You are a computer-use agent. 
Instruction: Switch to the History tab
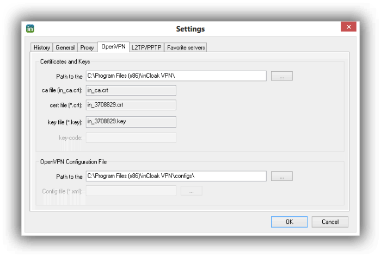(x=42, y=47)
